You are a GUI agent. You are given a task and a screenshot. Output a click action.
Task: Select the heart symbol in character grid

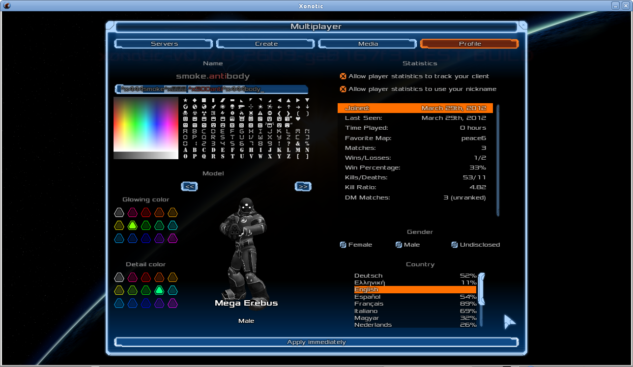(298, 119)
